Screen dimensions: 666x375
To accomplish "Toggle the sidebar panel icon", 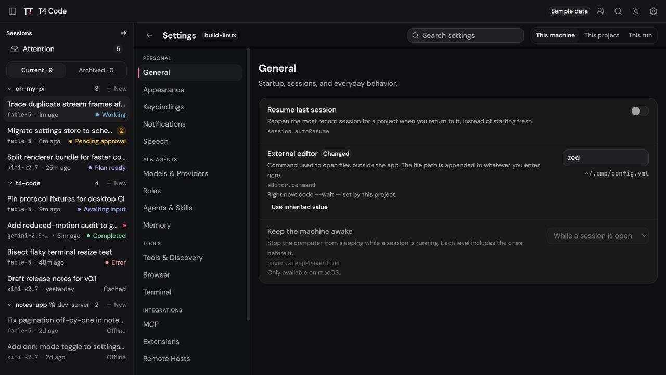I will click(x=12, y=11).
